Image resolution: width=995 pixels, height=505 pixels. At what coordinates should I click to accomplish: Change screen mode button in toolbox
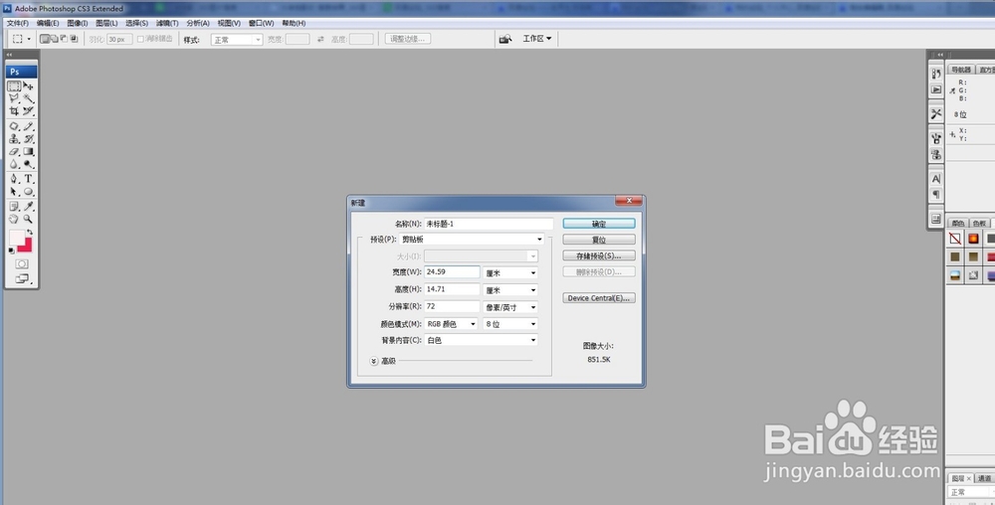22,278
